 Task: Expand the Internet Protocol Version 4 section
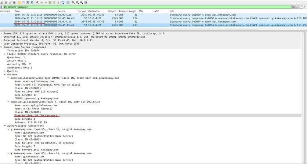point(1,40)
